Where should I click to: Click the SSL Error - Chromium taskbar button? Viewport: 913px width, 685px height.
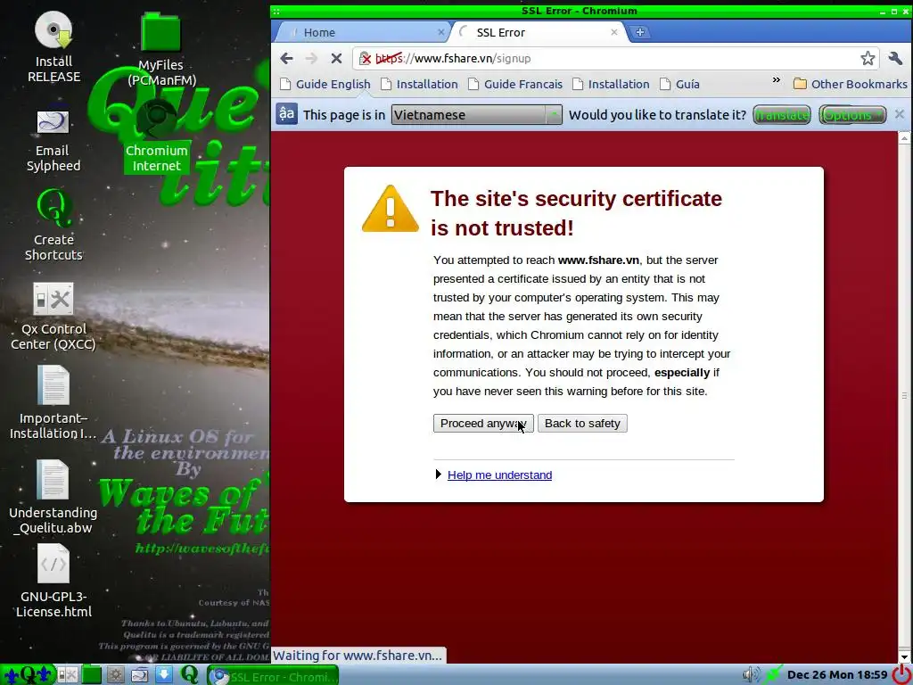pos(273,676)
